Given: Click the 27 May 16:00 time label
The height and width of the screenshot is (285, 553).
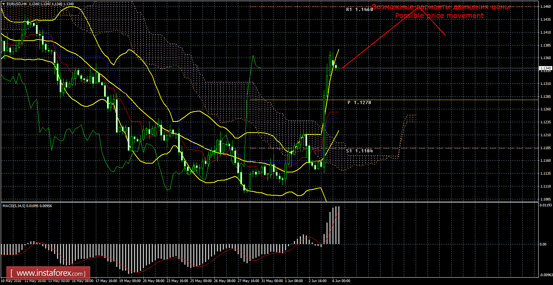Looking at the screenshot, I should coord(249,281).
